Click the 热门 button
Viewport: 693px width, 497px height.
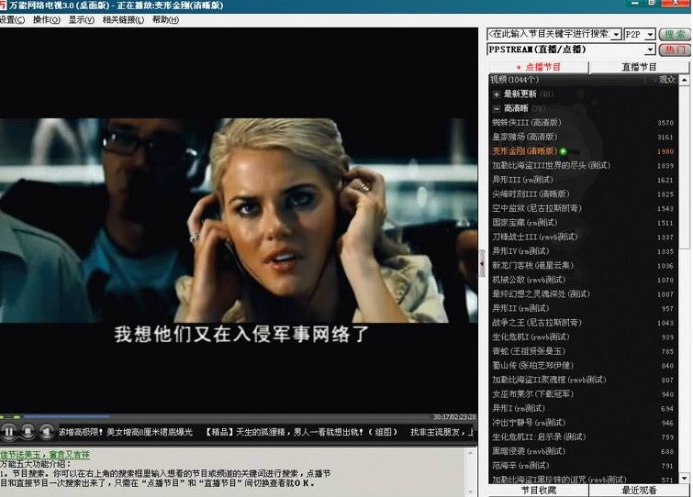point(675,50)
